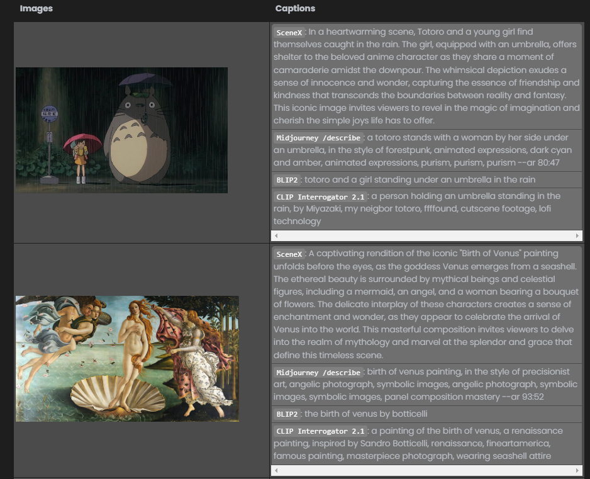Viewport: 590px width, 479px height.
Task: Select the Midjourney /describe label in Totoro row
Action: pos(318,138)
